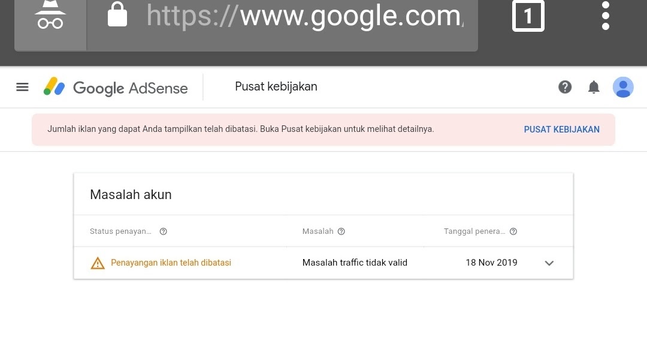Viewport: 647px width, 340px height.
Task: Click help icon next to Masalah
Action: tap(341, 231)
